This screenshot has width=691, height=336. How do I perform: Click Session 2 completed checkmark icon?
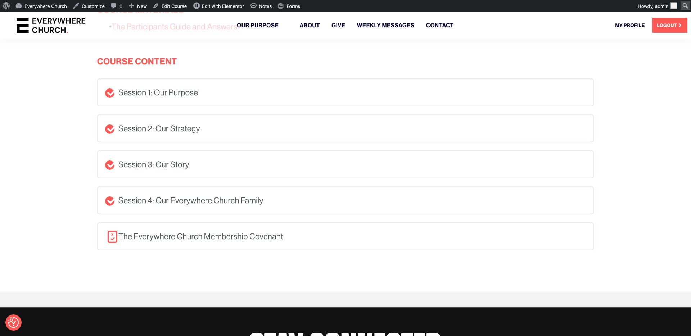click(110, 129)
